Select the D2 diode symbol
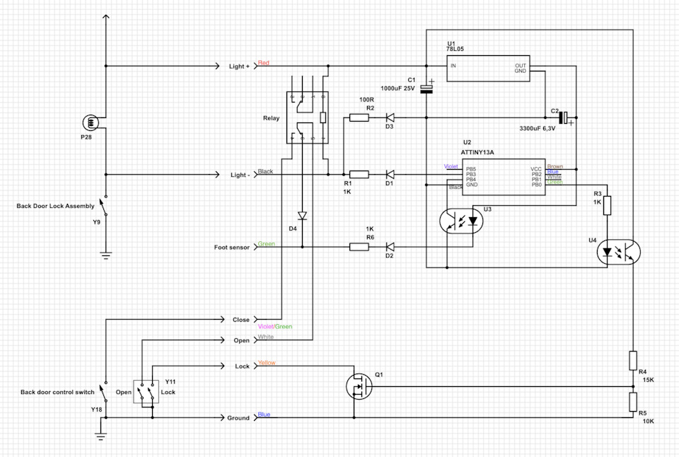The height and width of the screenshot is (457, 679). pyautogui.click(x=390, y=247)
